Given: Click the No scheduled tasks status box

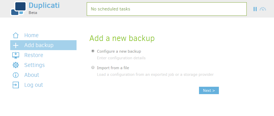Looking at the screenshot, I should (x=167, y=9).
